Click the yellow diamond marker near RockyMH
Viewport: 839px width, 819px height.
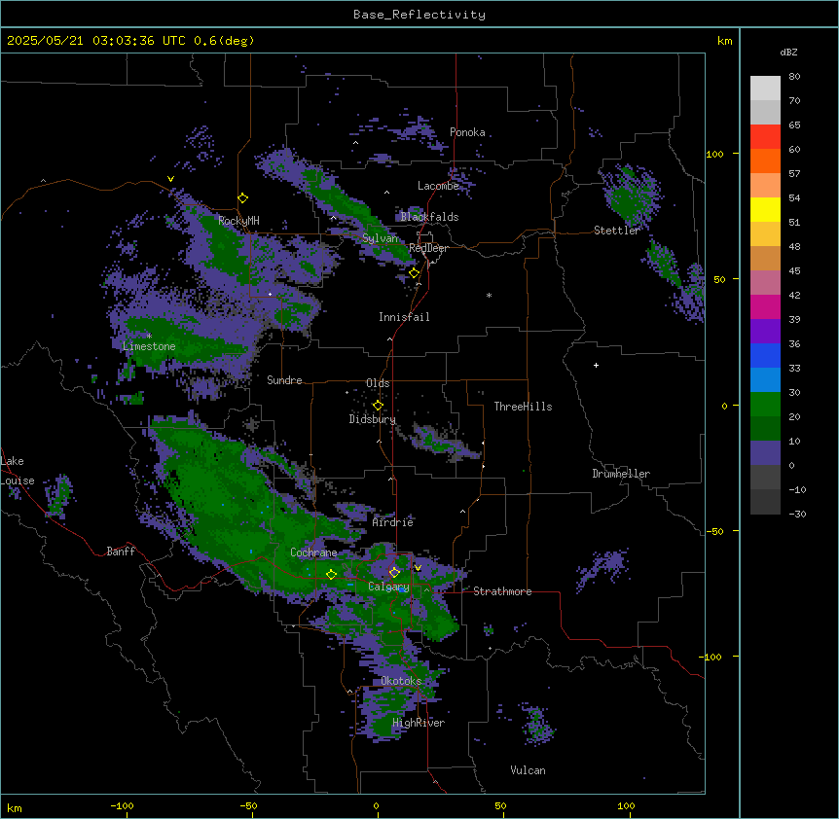pos(243,197)
